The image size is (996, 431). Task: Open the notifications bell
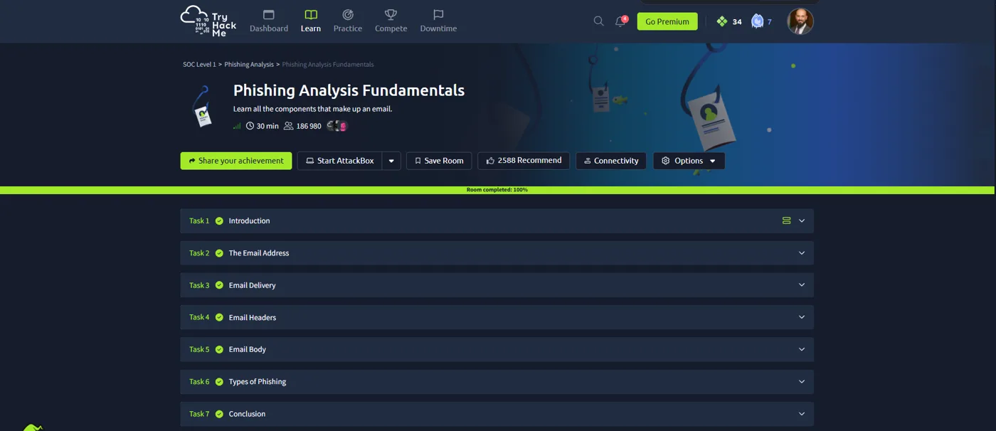(620, 21)
